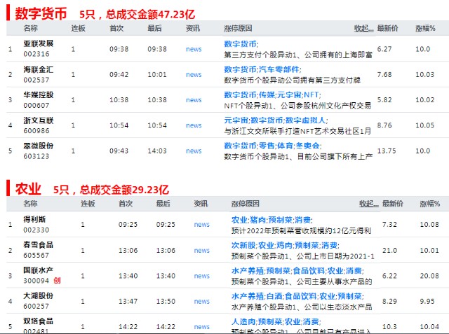Open news link for 海联金汇
The image size is (449, 334).
pos(194,74)
